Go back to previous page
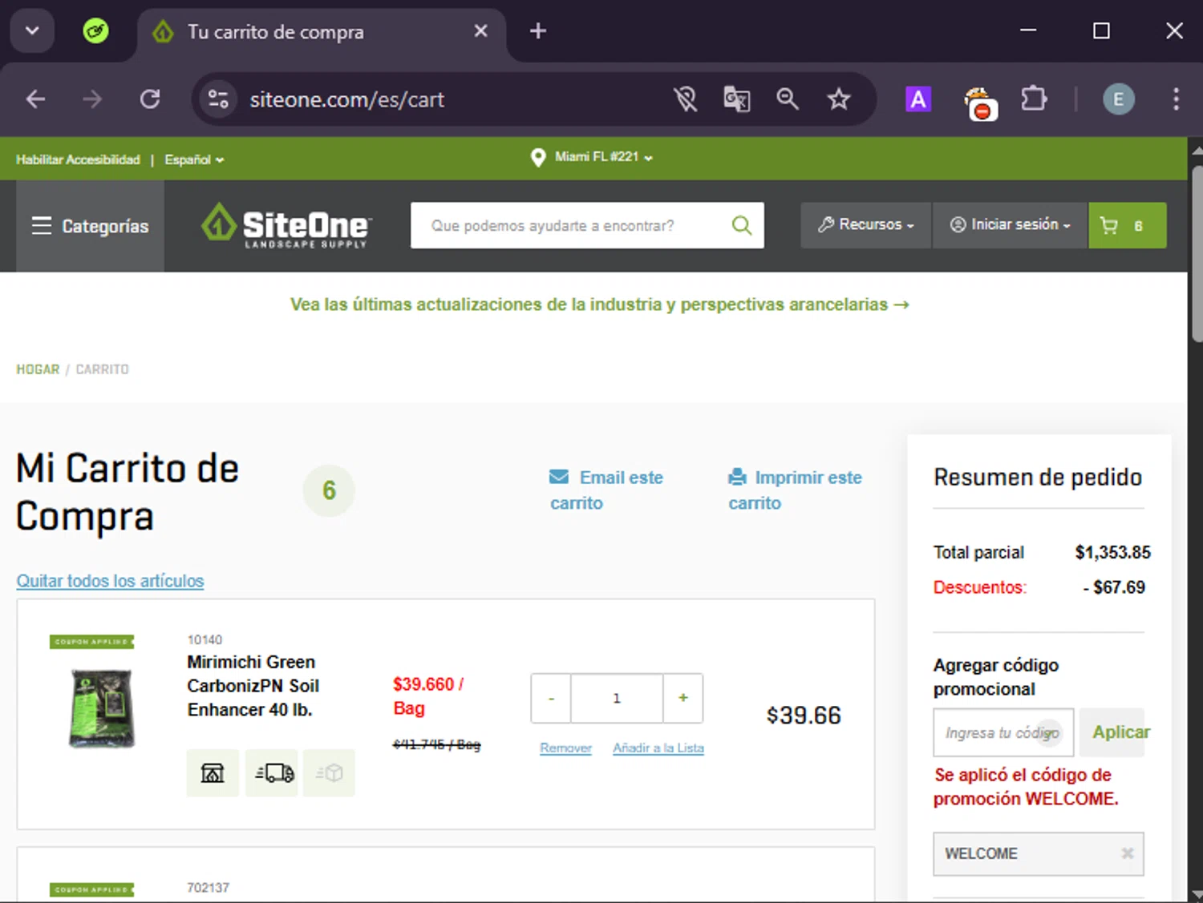This screenshot has width=1203, height=903. [x=36, y=99]
